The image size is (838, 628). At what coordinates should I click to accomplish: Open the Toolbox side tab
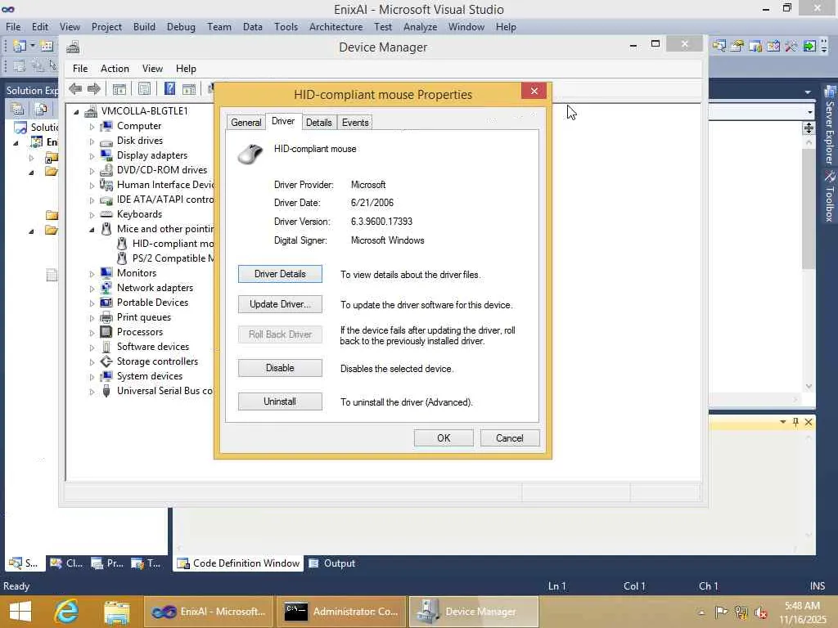pyautogui.click(x=830, y=196)
